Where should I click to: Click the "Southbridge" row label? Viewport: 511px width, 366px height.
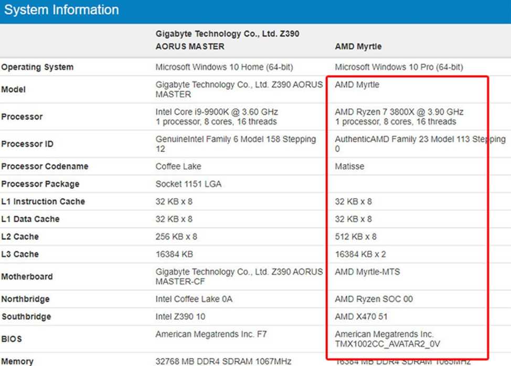point(26,317)
